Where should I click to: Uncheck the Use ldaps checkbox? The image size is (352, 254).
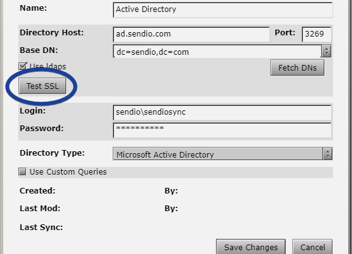pyautogui.click(x=23, y=66)
